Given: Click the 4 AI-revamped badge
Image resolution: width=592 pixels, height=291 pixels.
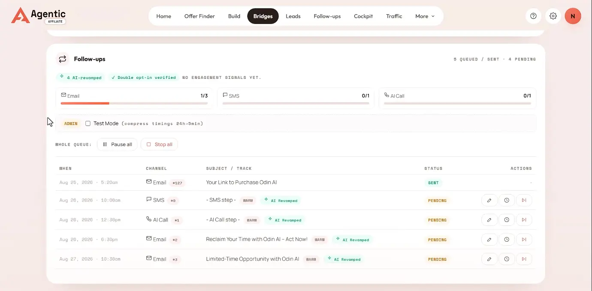Looking at the screenshot, I should (81, 78).
